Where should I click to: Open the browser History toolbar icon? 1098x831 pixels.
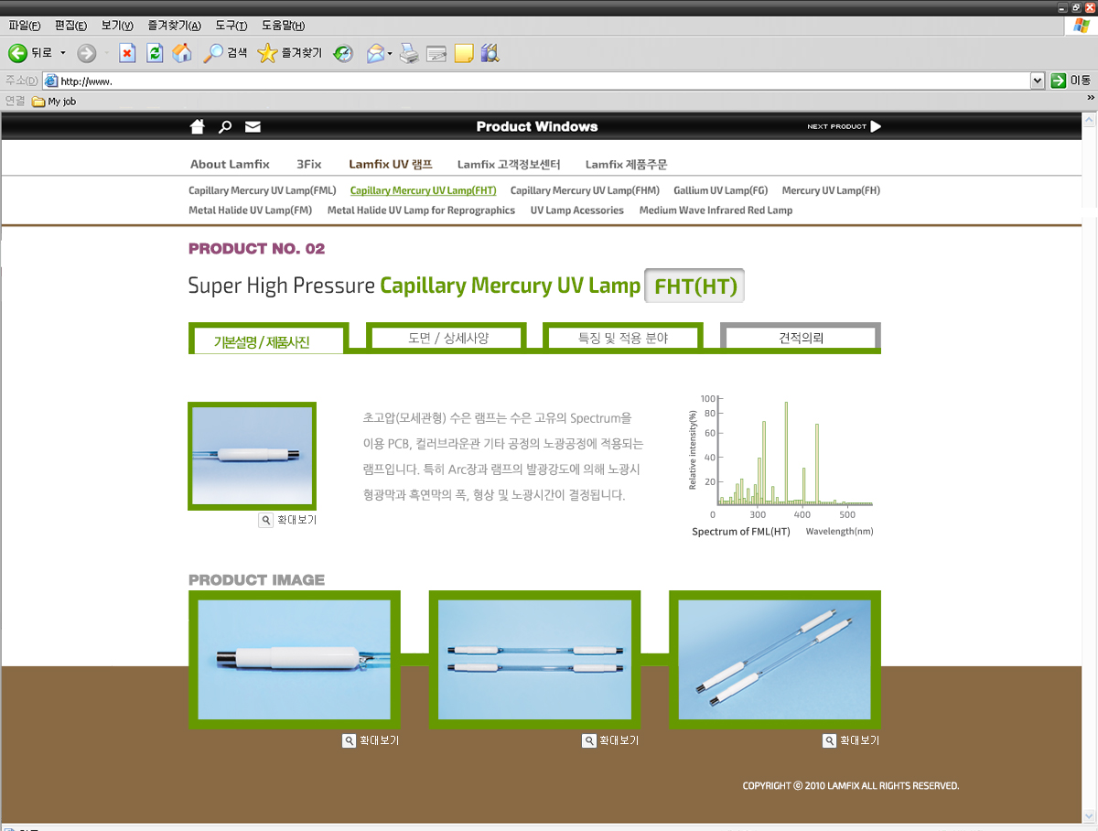tap(343, 53)
